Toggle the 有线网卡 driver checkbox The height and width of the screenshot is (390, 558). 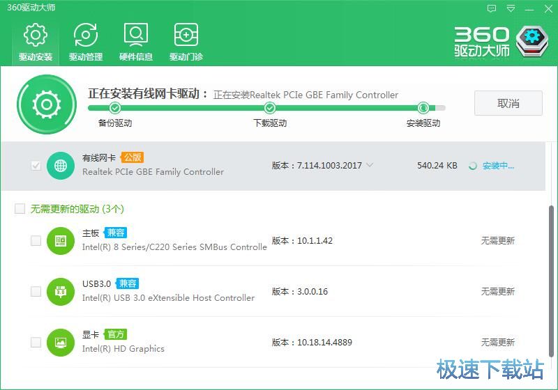(36, 166)
